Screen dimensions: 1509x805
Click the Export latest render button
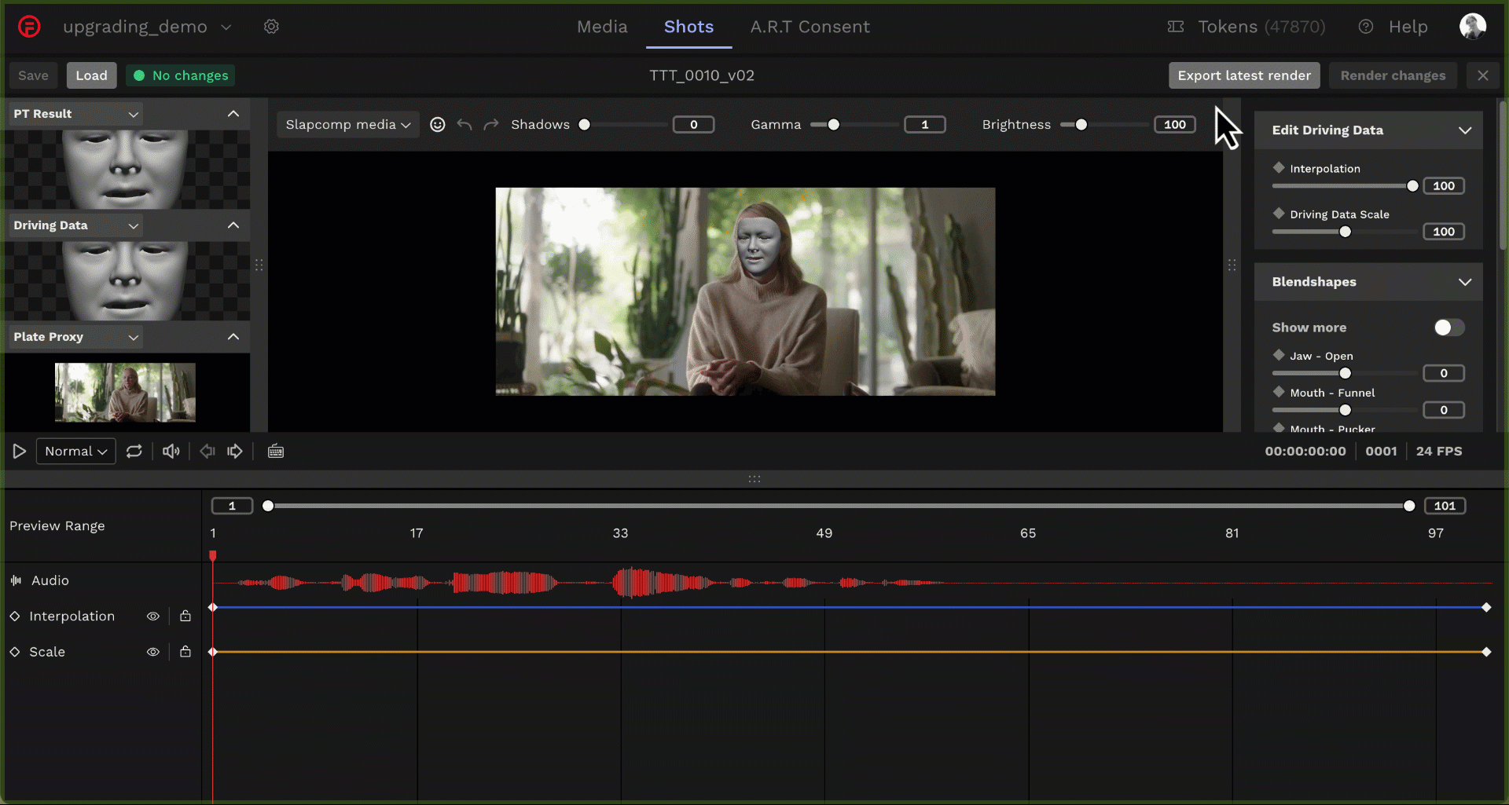click(x=1243, y=75)
